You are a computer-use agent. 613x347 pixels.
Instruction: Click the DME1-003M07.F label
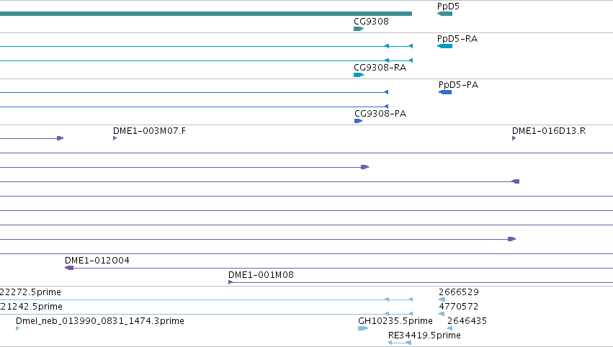pyautogui.click(x=149, y=131)
